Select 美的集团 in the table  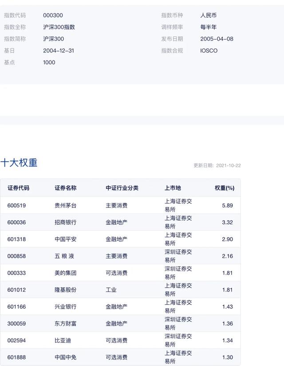coord(65,273)
